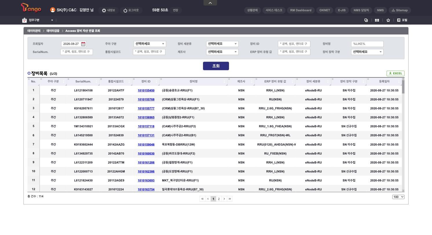Click the overlapping windows icon
432x235 pixels.
coord(366,20)
